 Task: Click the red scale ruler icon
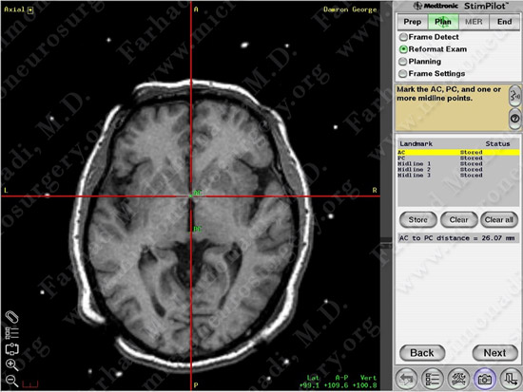30,384
